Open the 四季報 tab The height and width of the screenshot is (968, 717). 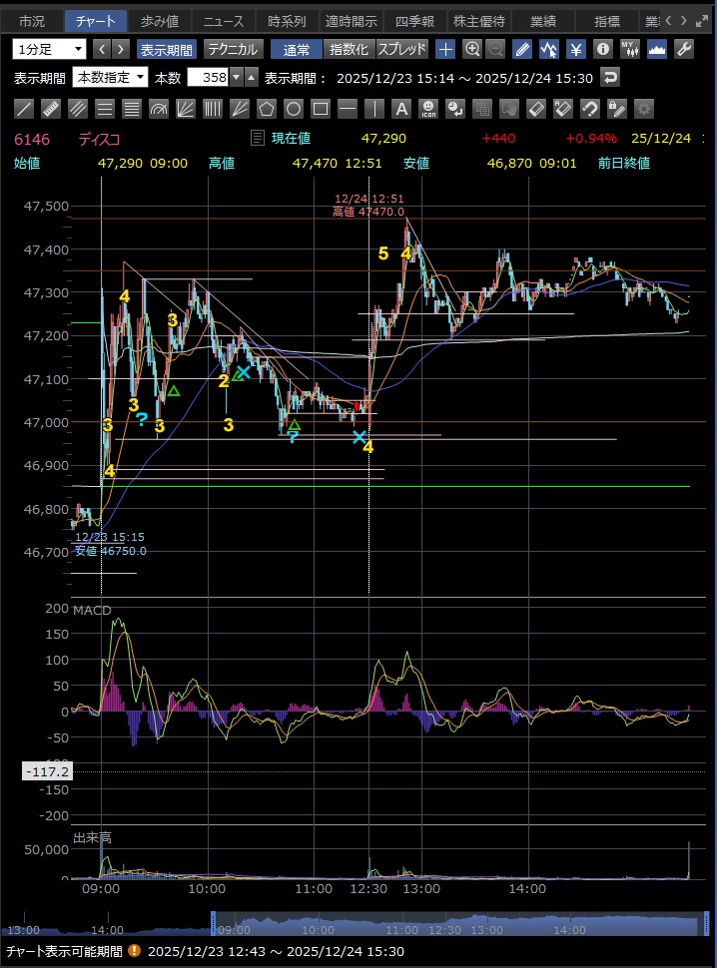pyautogui.click(x=414, y=20)
